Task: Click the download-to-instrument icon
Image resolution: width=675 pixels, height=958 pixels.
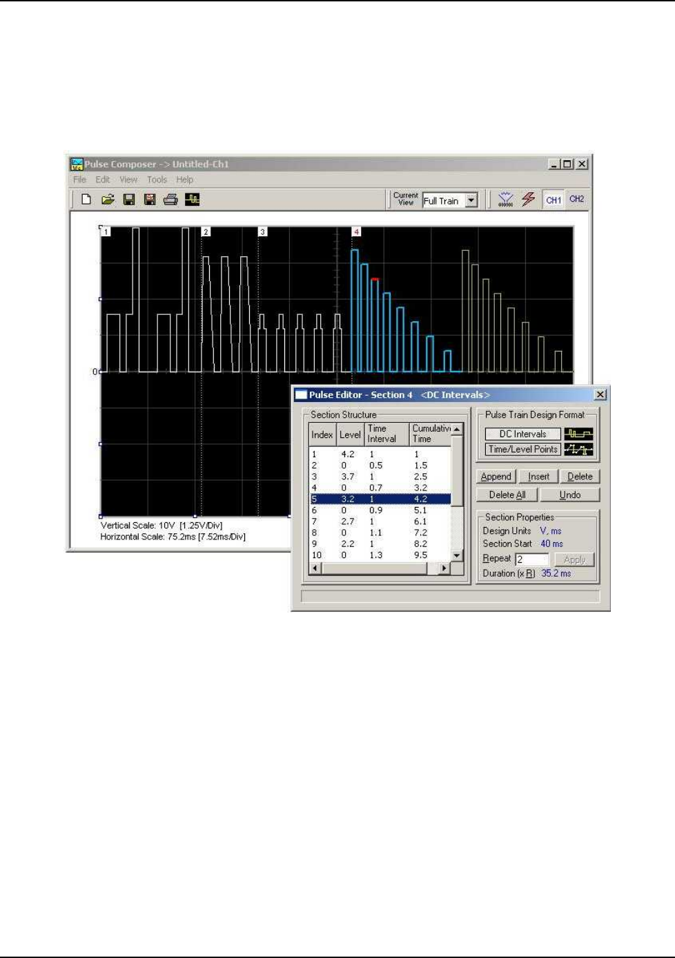Action: pyautogui.click(x=506, y=200)
